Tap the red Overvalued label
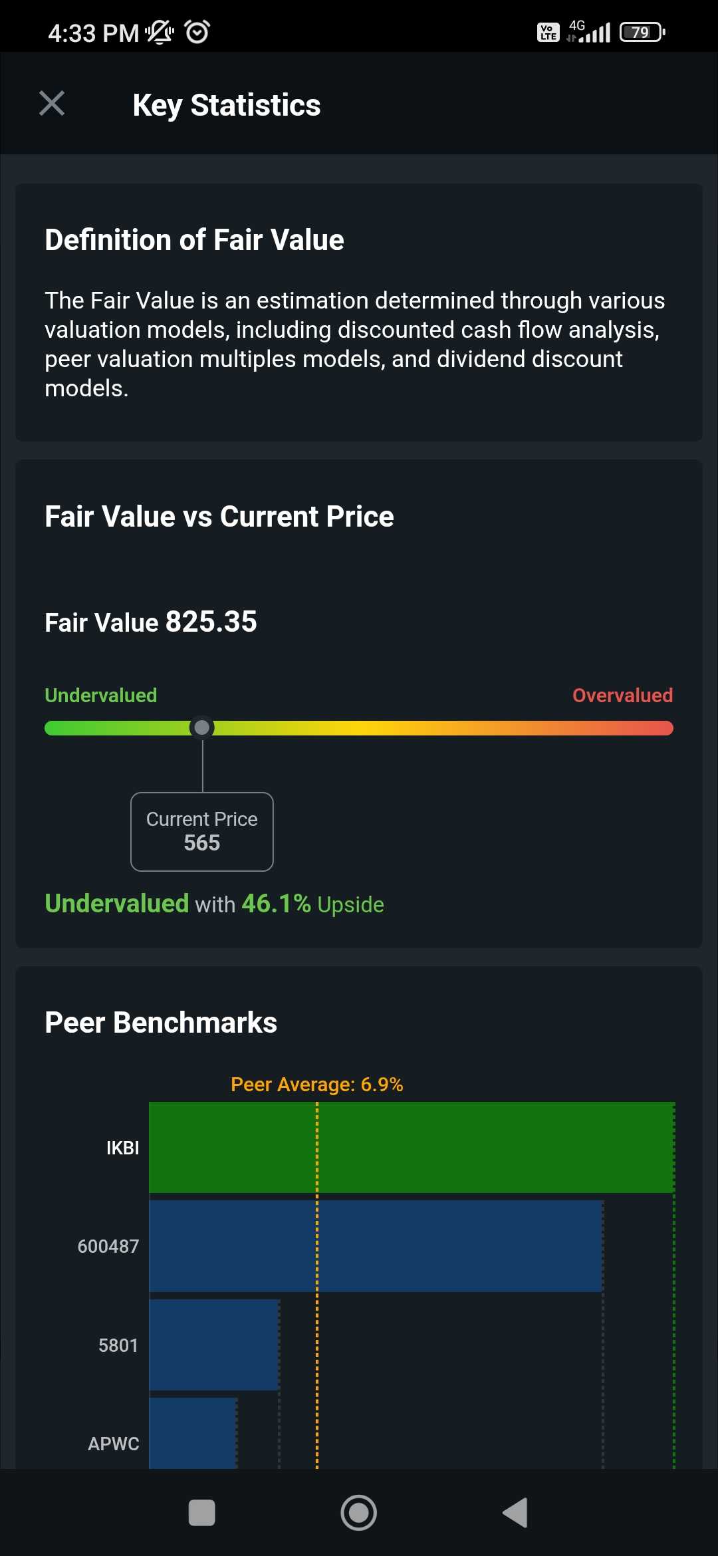718x1556 pixels. [622, 696]
